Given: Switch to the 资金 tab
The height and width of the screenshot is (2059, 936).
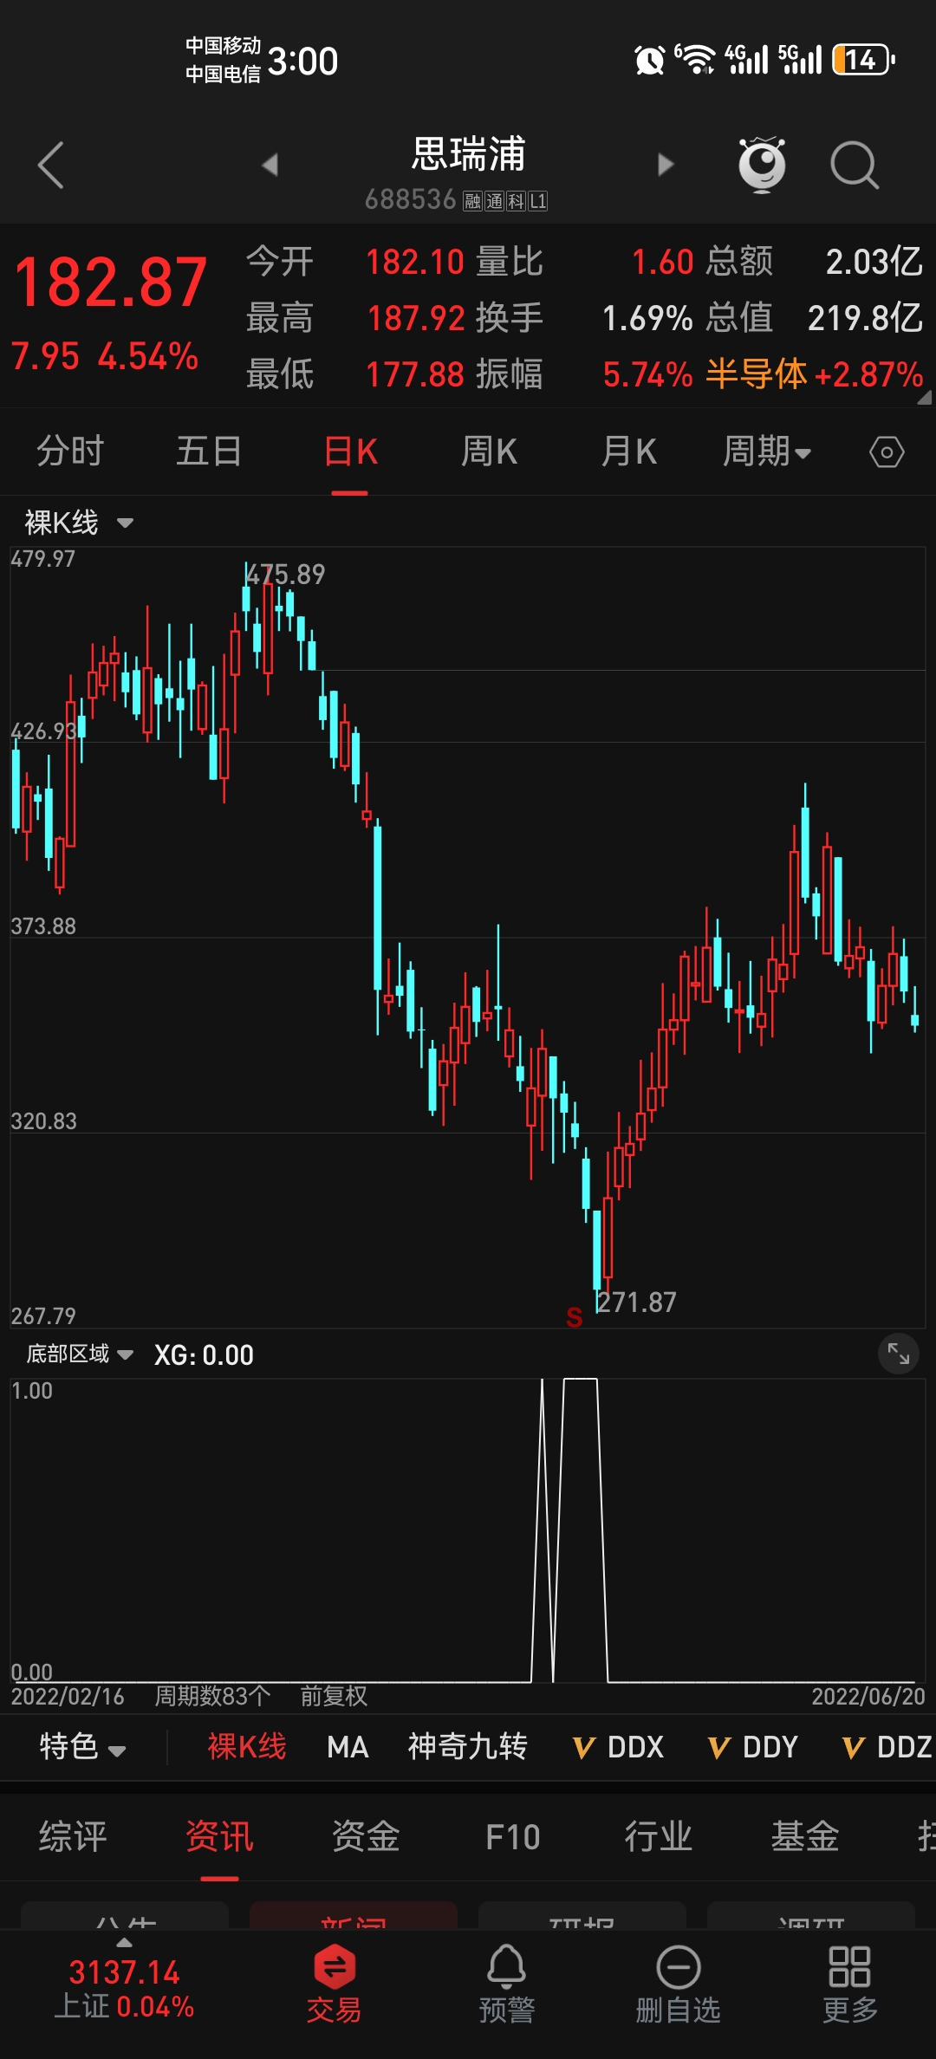Looking at the screenshot, I should [x=366, y=1836].
